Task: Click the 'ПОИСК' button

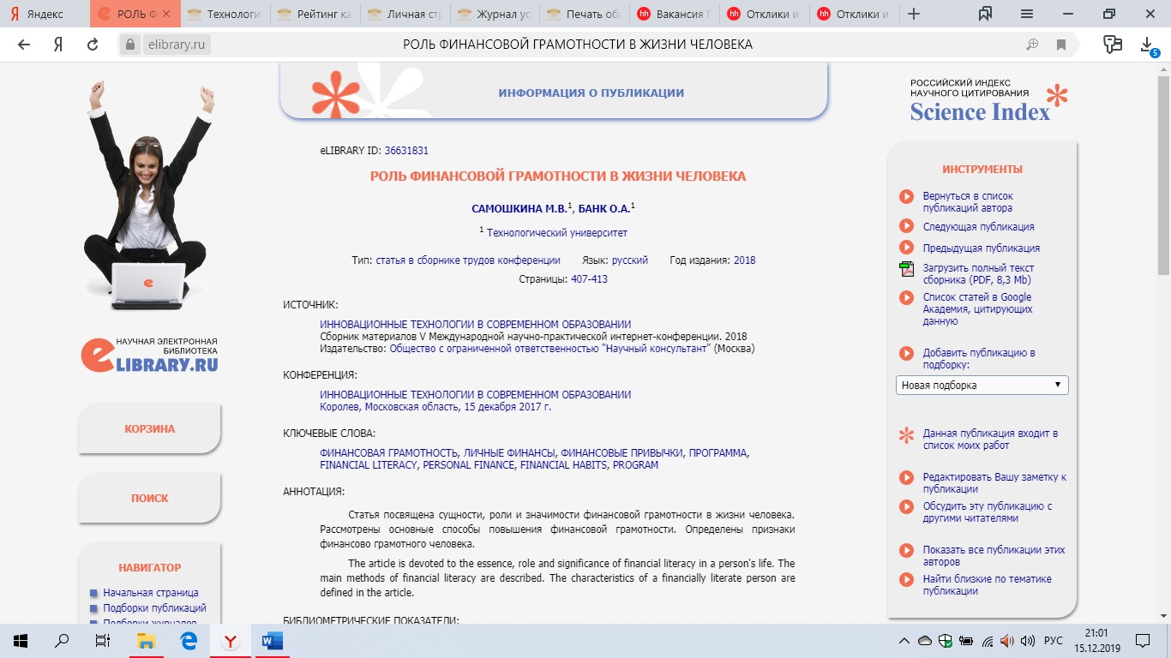Action: (x=149, y=498)
